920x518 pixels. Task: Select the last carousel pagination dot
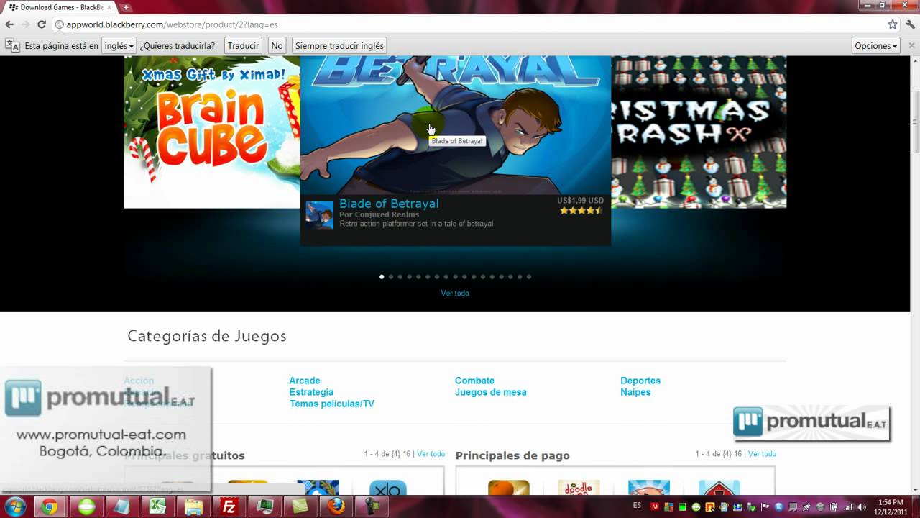(x=529, y=276)
